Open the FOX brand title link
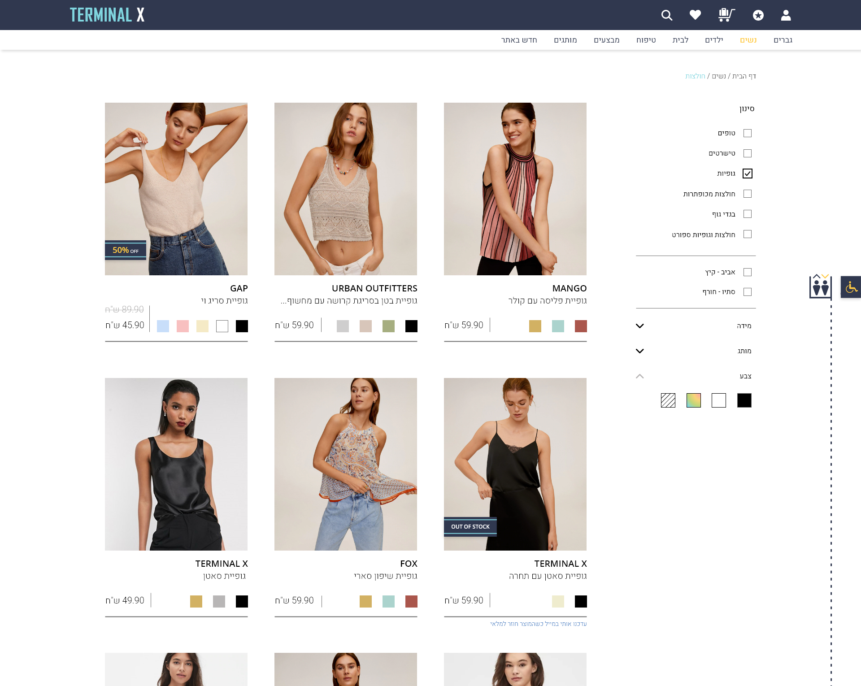The height and width of the screenshot is (686, 861). click(409, 564)
